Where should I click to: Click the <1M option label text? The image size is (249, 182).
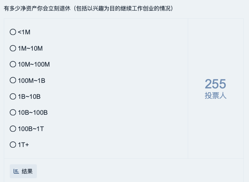24,32
